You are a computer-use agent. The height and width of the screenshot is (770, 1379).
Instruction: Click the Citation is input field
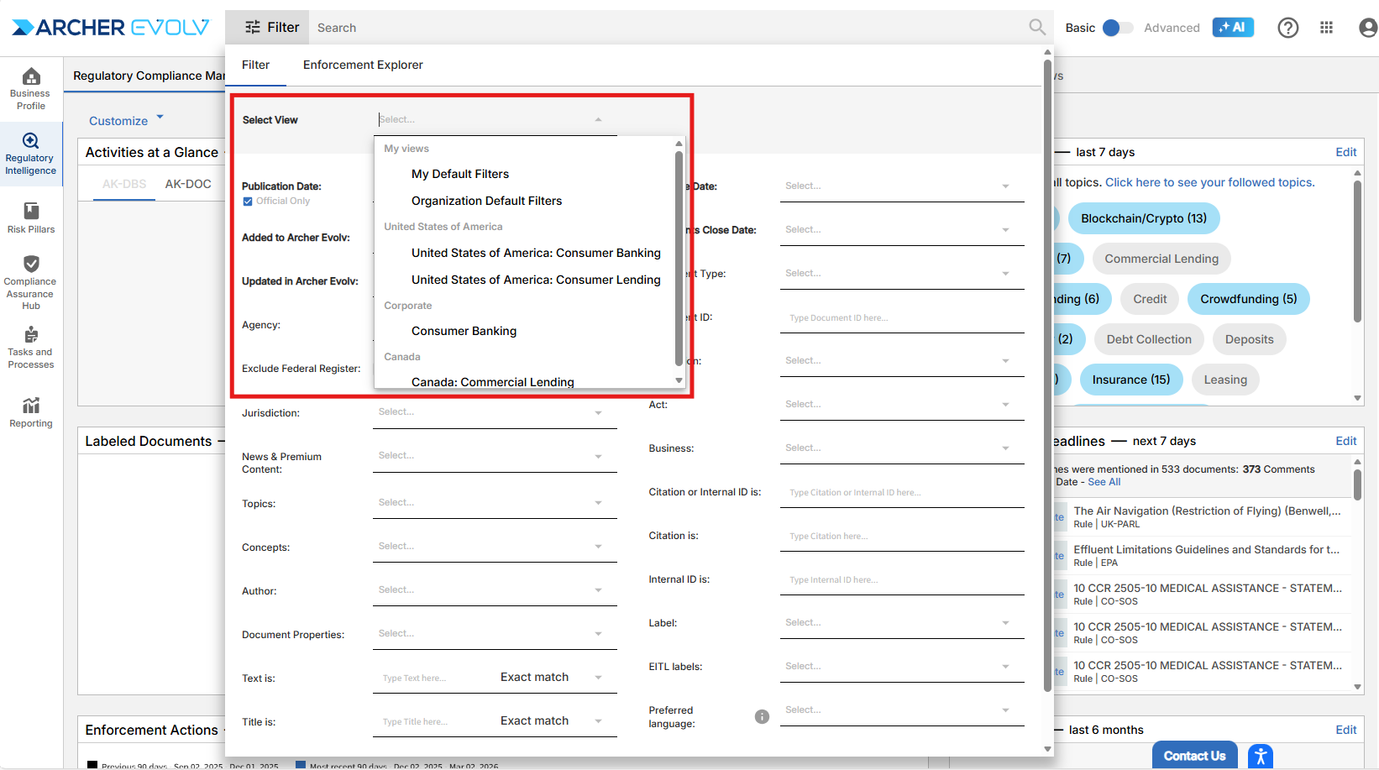pyautogui.click(x=901, y=537)
